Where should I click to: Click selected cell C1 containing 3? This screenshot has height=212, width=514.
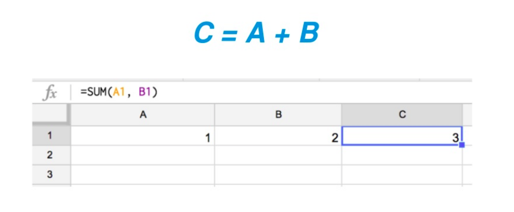pyautogui.click(x=402, y=136)
